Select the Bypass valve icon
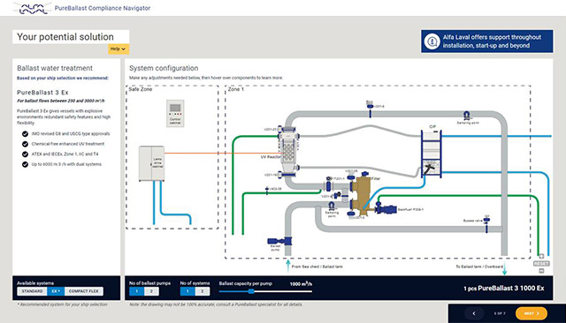The width and height of the screenshot is (566, 323). (x=486, y=223)
